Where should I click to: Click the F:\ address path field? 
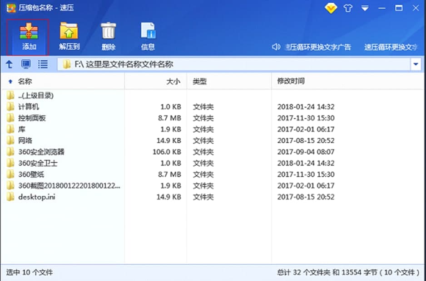[227, 64]
